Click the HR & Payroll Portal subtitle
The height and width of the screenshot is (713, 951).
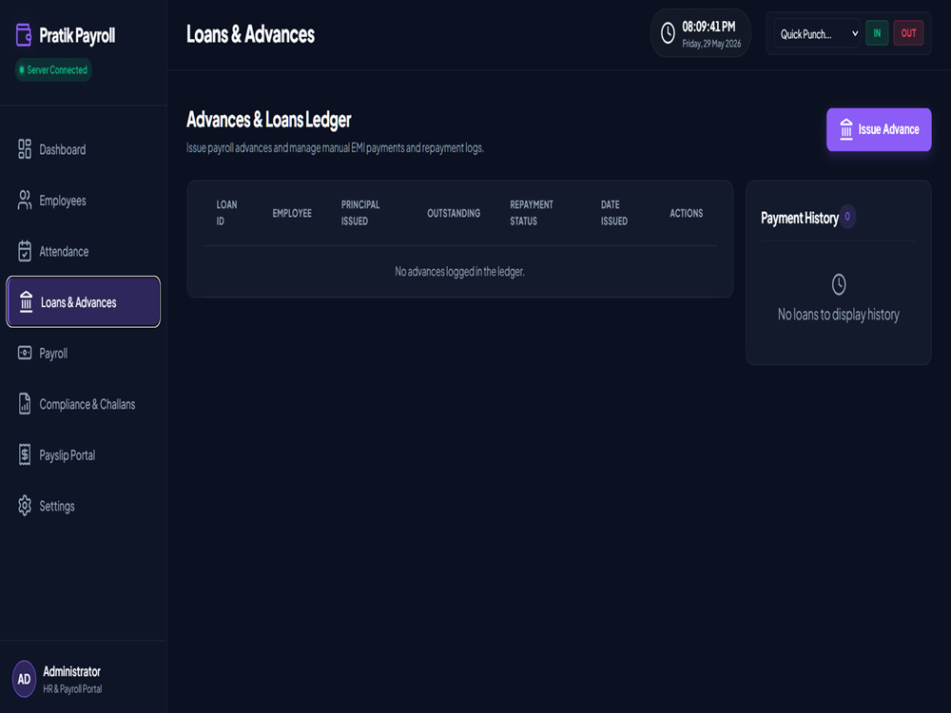click(72, 689)
